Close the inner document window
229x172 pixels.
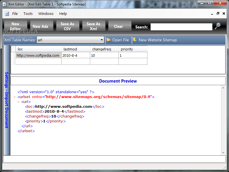pos(224,13)
